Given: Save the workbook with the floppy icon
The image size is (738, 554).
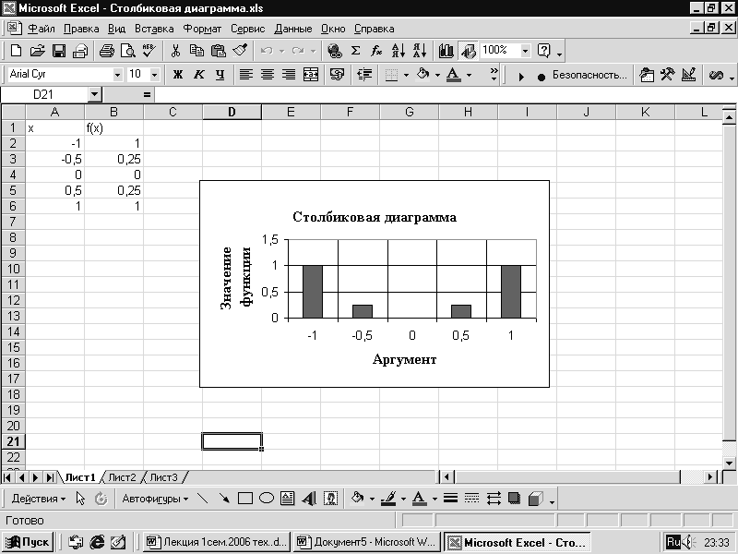Looking at the screenshot, I should tap(59, 51).
